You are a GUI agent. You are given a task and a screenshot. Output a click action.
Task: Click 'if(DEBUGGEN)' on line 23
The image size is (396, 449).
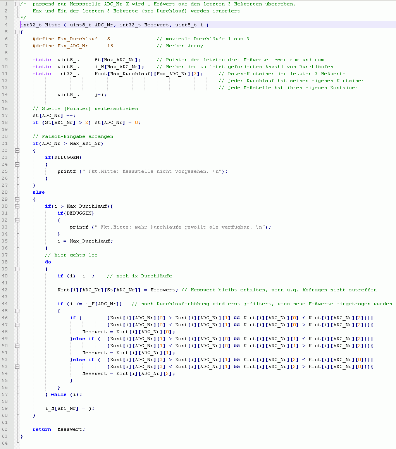pyautogui.click(x=63, y=158)
